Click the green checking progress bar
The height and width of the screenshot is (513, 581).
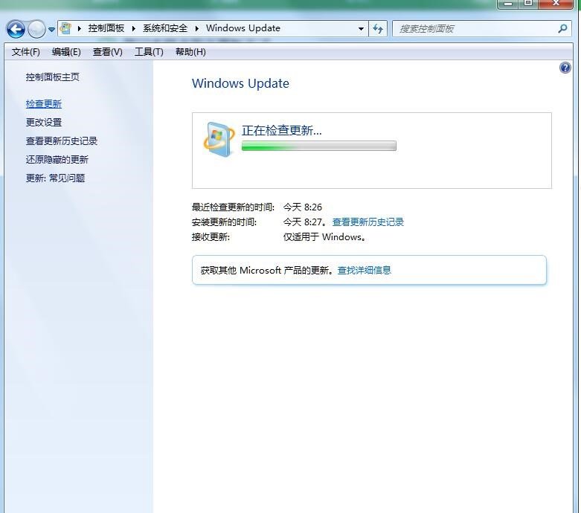click(318, 146)
